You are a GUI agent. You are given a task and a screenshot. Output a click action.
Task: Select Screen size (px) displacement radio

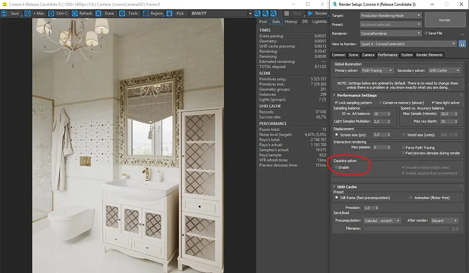[x=337, y=135]
